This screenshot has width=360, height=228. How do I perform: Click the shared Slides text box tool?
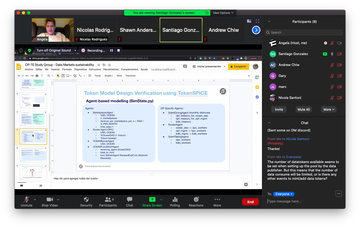(63, 76)
